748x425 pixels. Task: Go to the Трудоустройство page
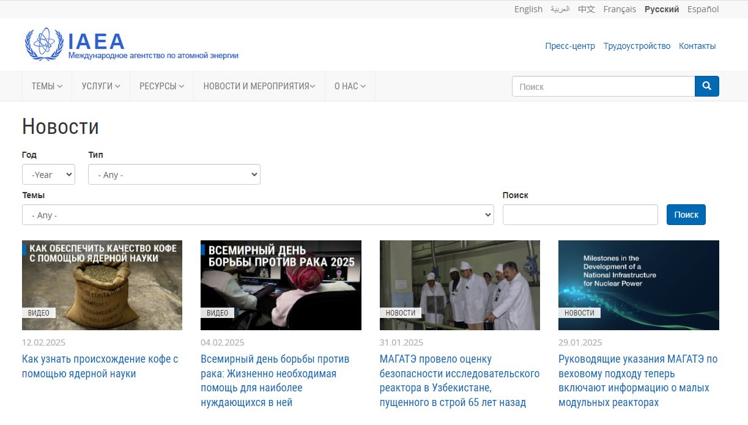click(637, 46)
